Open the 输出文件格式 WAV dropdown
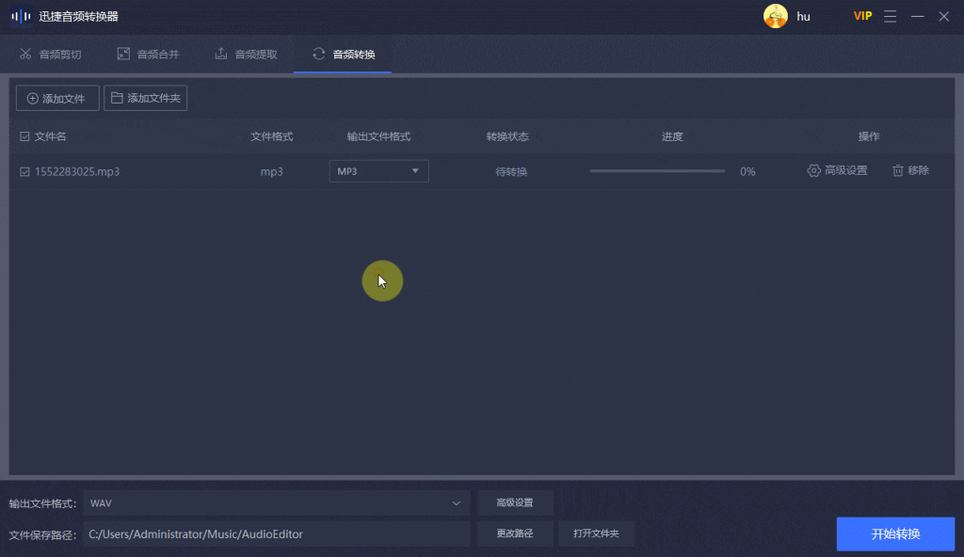The image size is (964, 557). coord(277,503)
